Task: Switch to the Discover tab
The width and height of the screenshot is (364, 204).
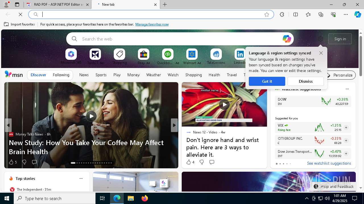Action: coord(38,75)
